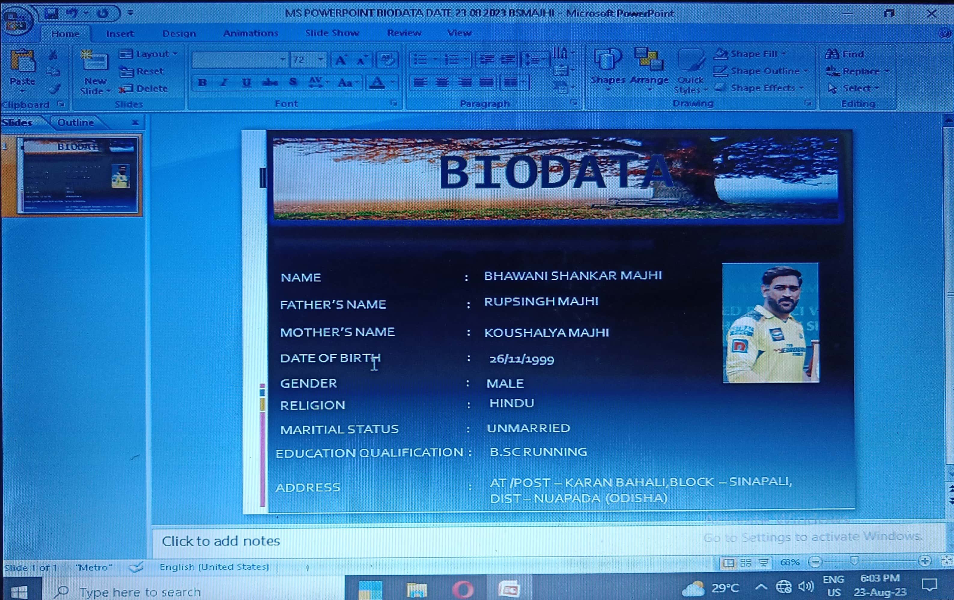Switch to the Design ribbon tab

coord(179,33)
